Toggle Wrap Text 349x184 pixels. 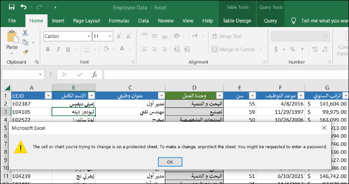pos(227,36)
